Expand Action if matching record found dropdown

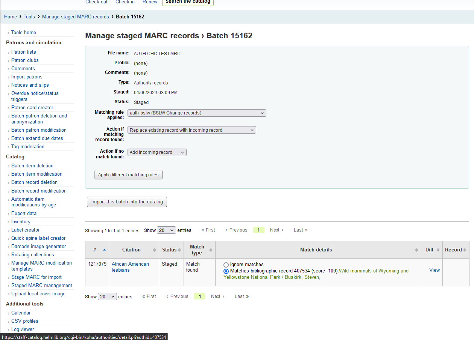[192, 130]
